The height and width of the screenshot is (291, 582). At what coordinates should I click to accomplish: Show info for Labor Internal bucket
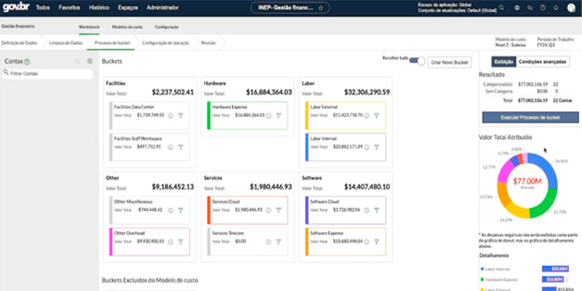pos(367,148)
